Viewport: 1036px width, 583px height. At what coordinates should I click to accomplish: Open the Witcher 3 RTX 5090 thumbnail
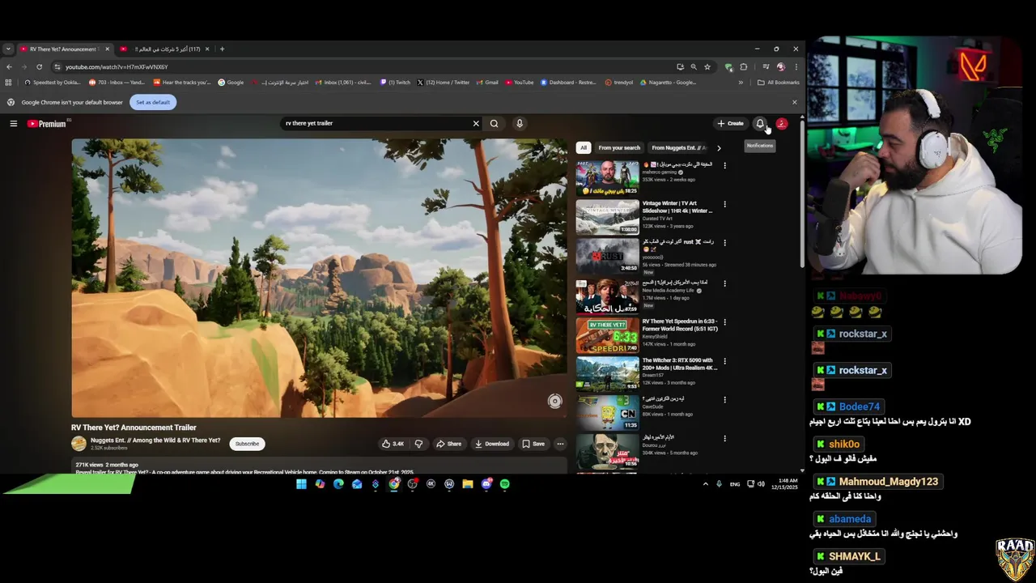pos(607,373)
